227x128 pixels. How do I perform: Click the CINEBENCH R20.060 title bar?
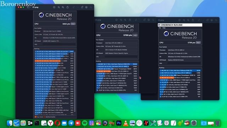click(x=180, y=25)
